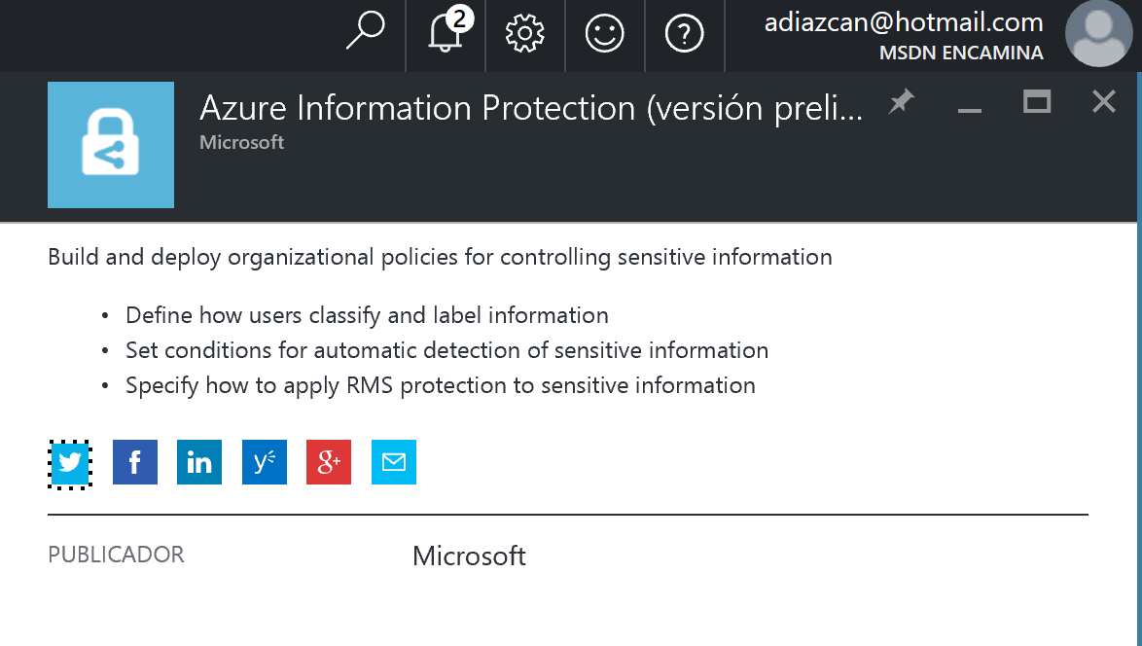Share via the Google+ icon

(328, 463)
